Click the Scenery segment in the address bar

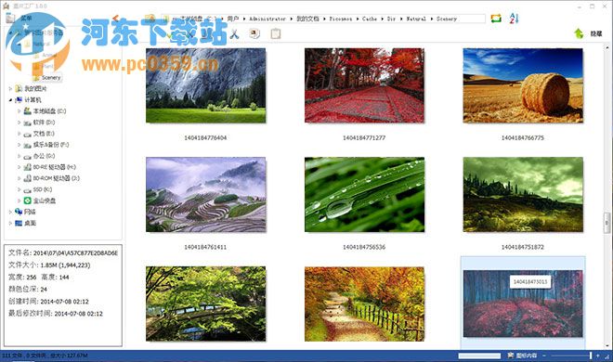(447, 19)
